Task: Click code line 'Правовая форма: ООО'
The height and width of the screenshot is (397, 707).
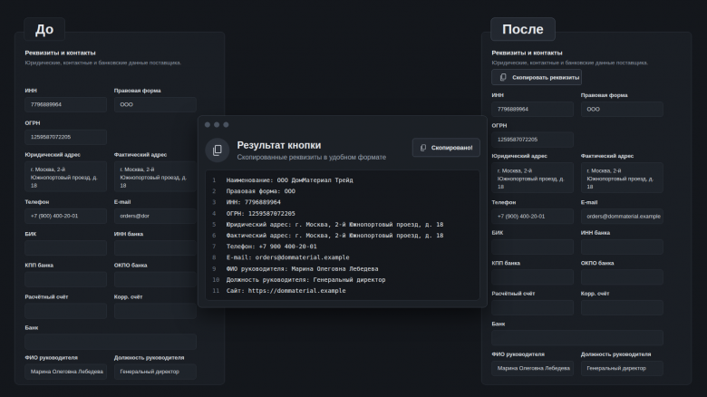Action: [x=261, y=191]
